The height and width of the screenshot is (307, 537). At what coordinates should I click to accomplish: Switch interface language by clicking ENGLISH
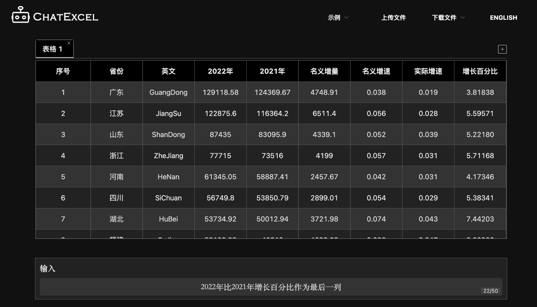coord(503,17)
